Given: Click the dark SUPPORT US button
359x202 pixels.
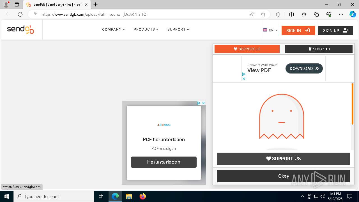Looking at the screenshot, I should 284,159.
